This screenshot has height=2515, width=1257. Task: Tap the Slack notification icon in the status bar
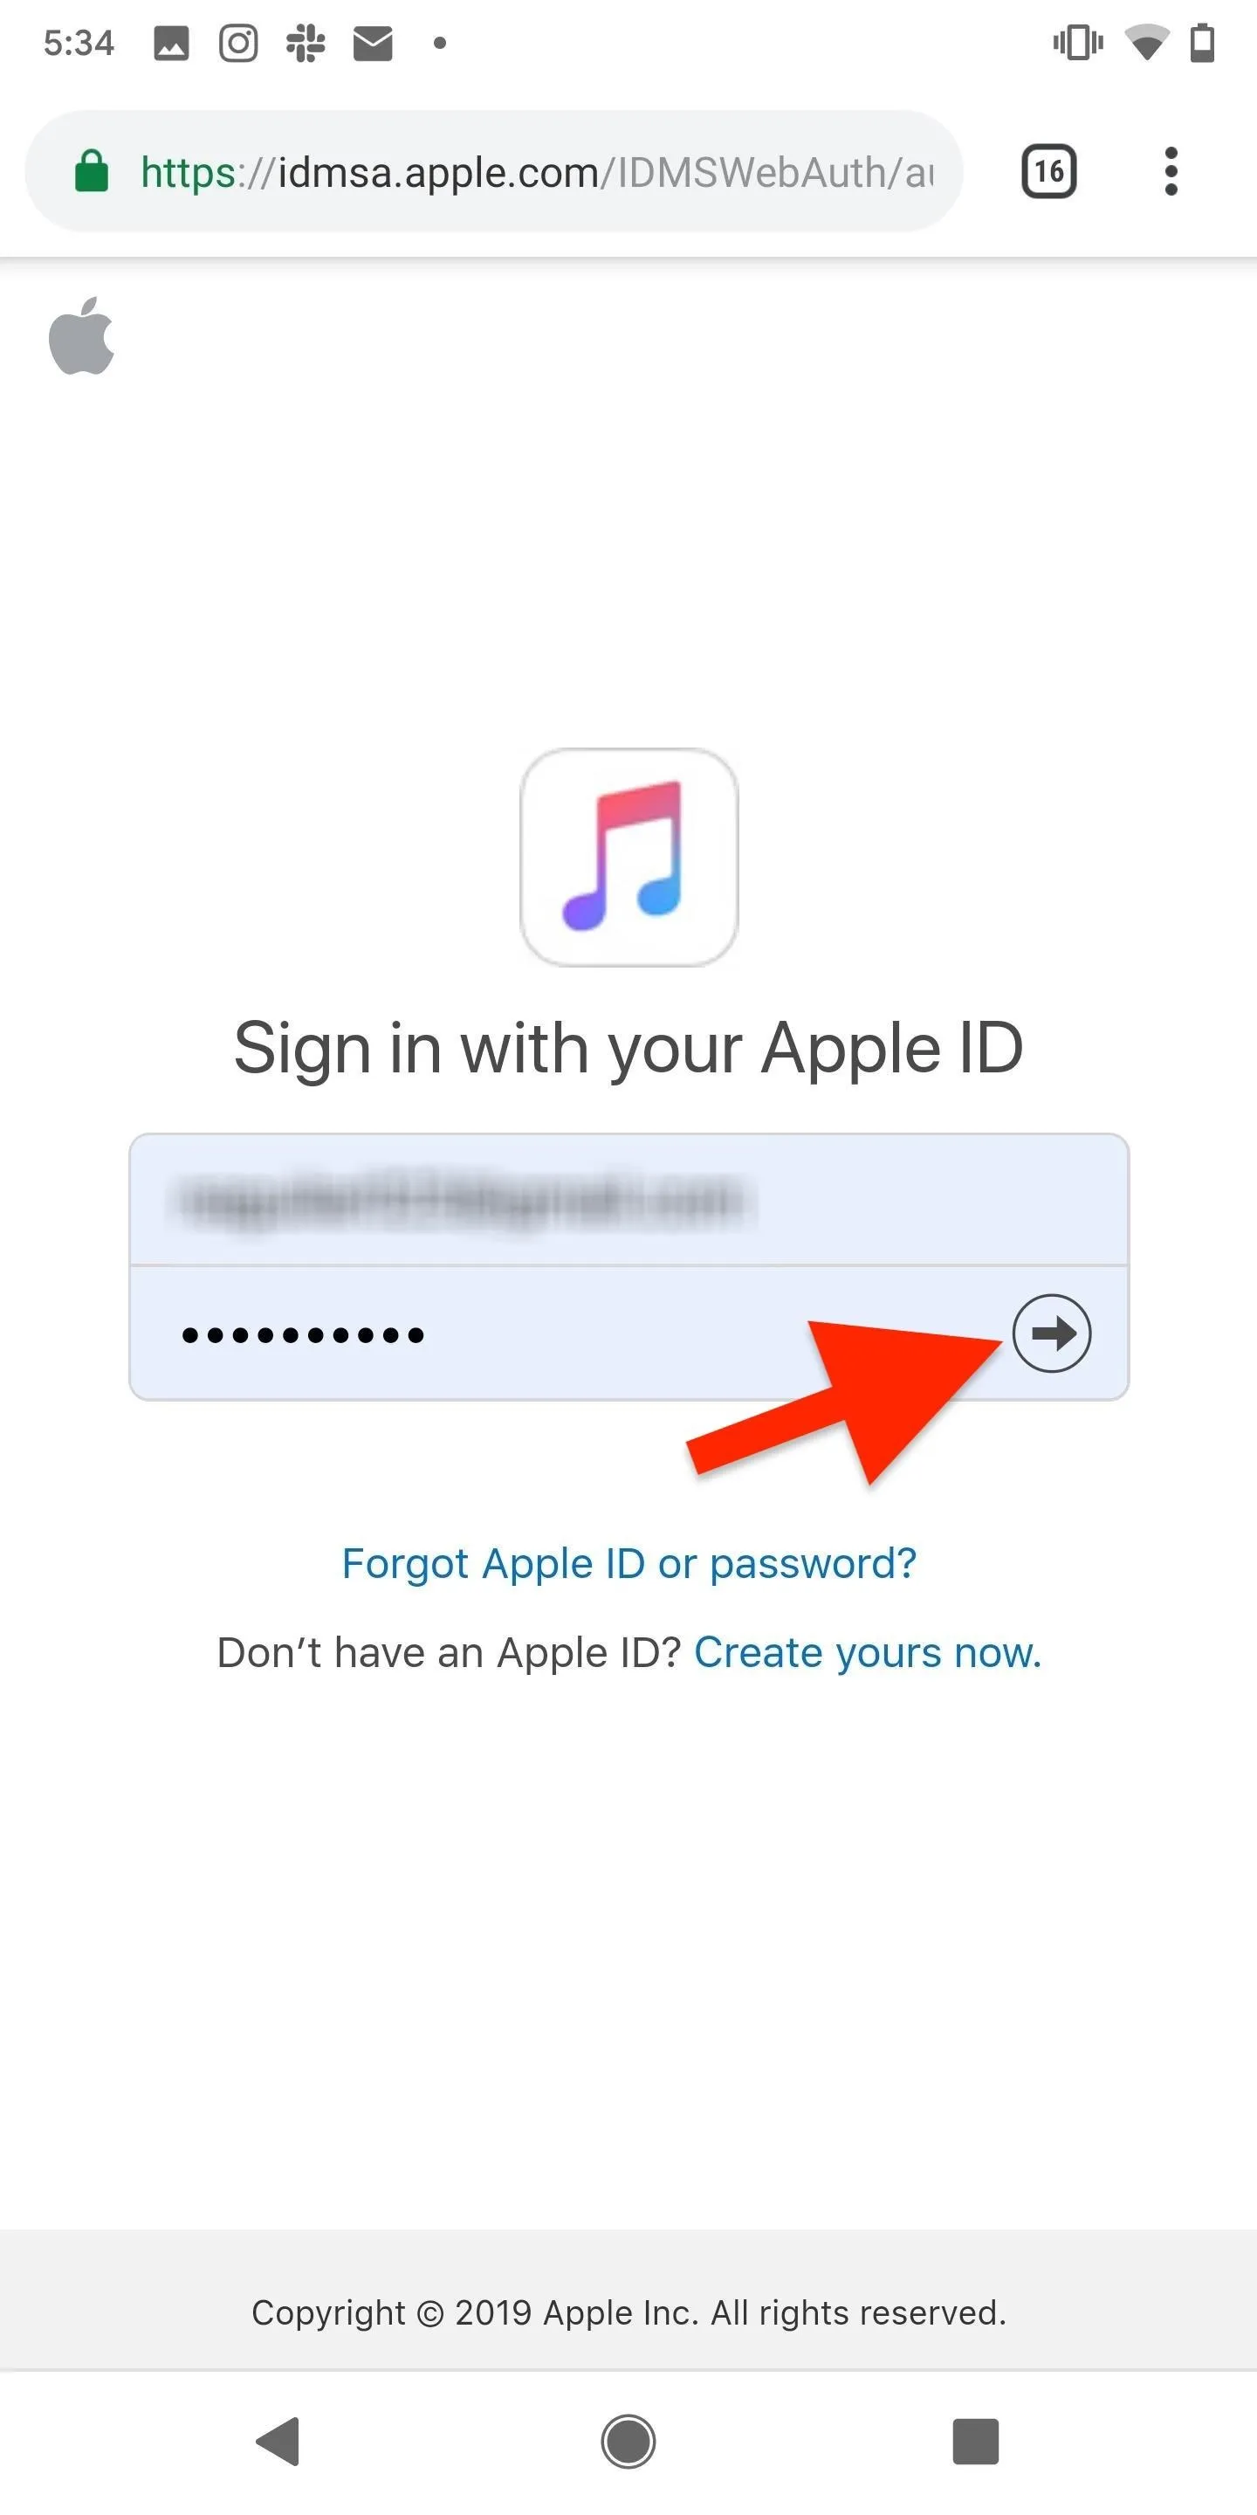[x=306, y=43]
